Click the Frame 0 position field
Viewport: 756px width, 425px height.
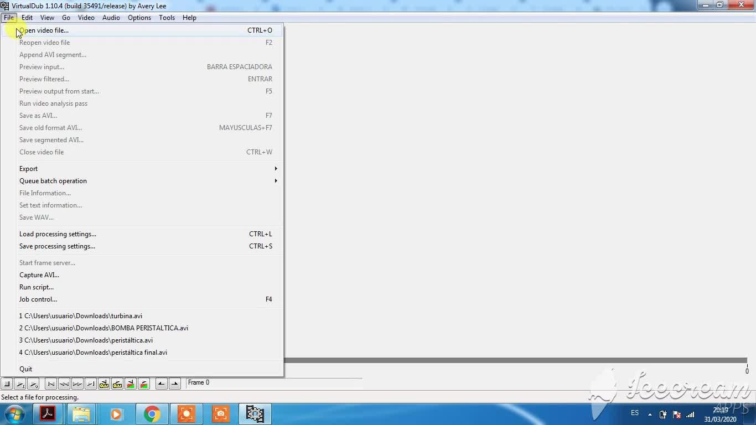(274, 382)
